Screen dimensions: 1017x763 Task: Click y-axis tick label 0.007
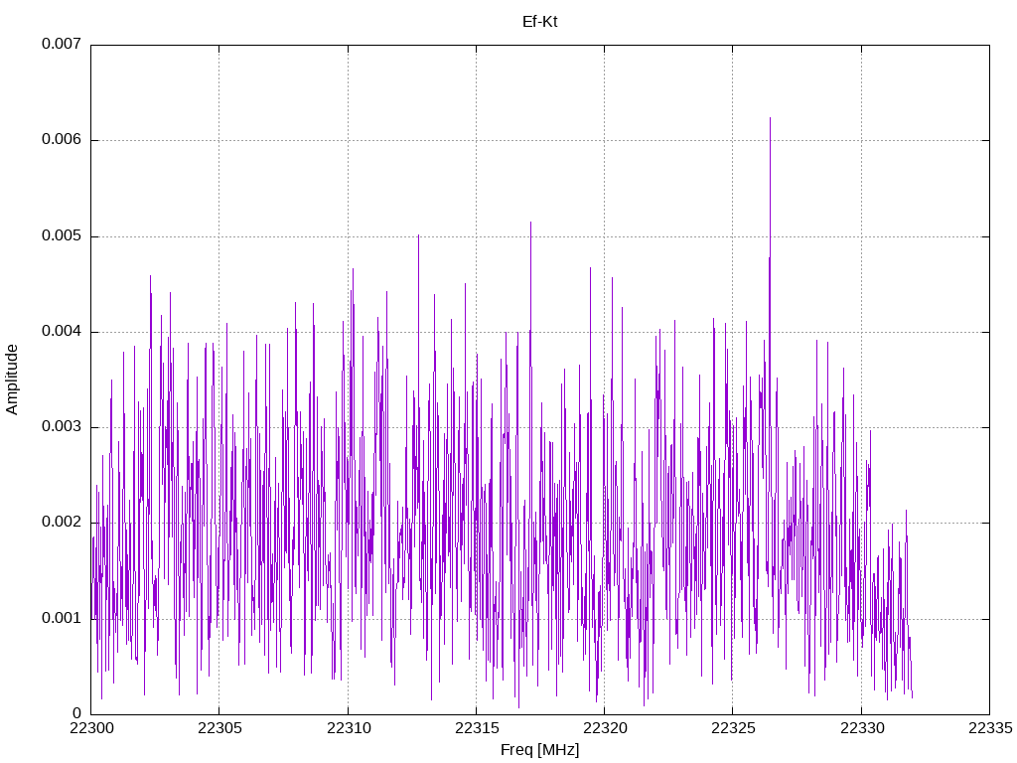tap(62, 44)
